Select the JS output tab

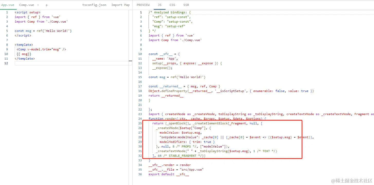pyautogui.click(x=160, y=5)
